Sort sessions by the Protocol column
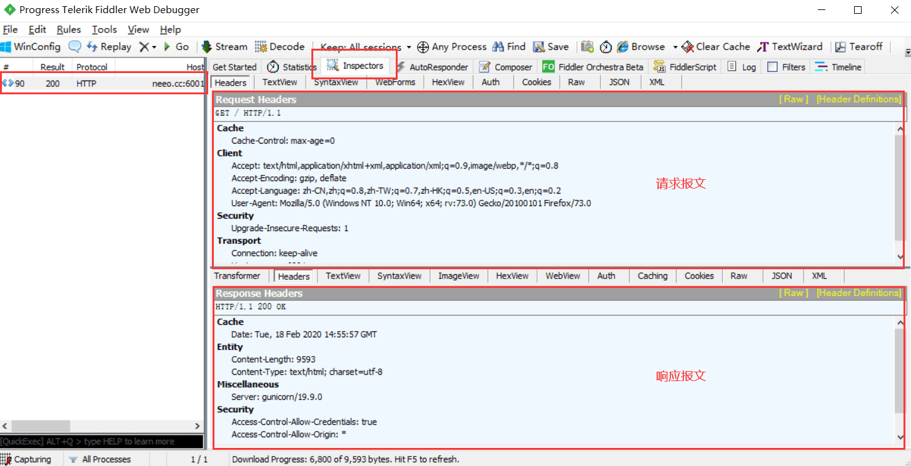The height and width of the screenshot is (466, 911). pyautogui.click(x=92, y=67)
